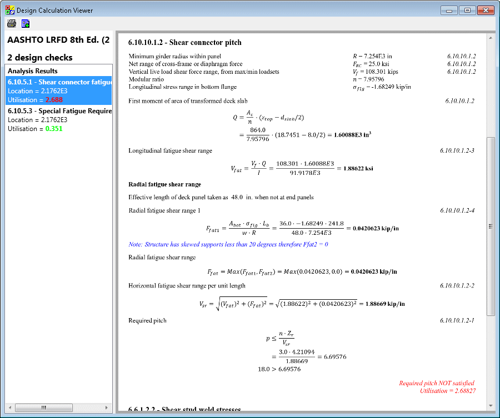Click the vertical scrollbar up arrow

click(490, 38)
